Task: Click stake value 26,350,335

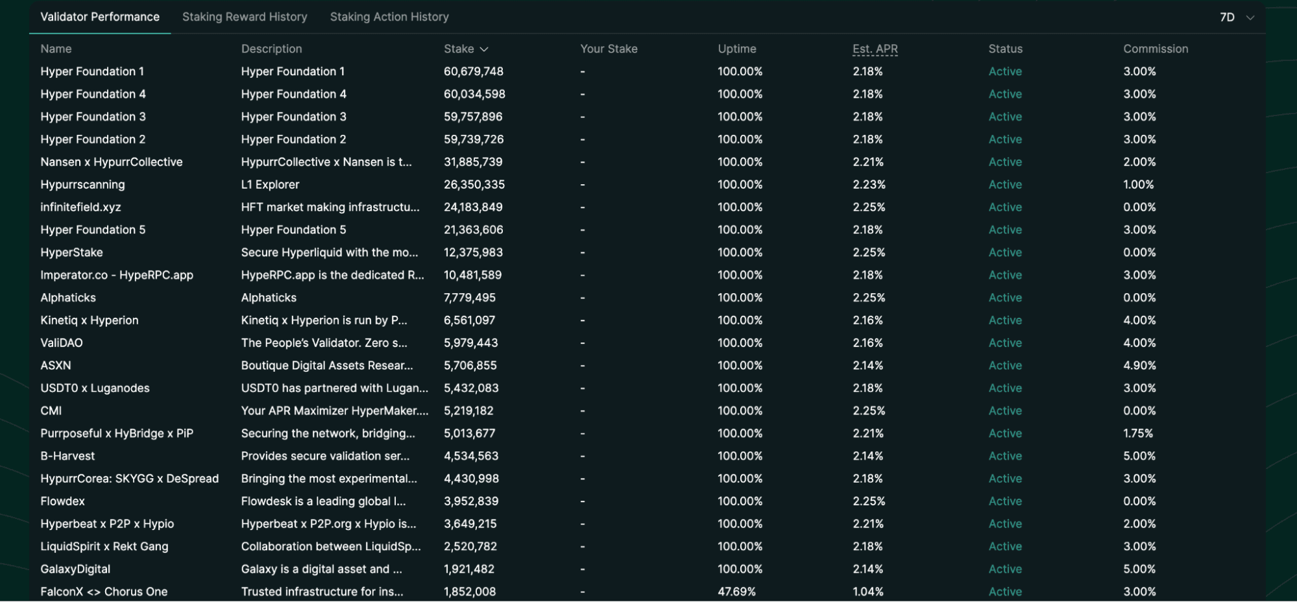Action: point(474,185)
